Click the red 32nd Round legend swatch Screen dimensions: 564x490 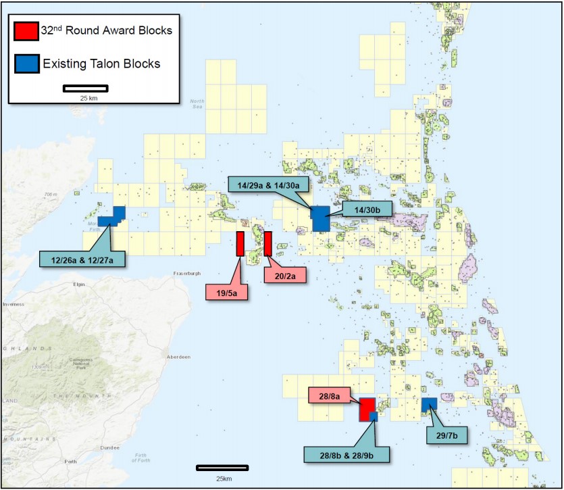(x=26, y=32)
